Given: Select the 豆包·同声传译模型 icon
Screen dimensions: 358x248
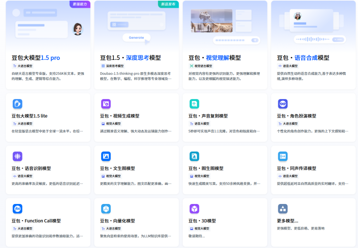Looking at the screenshot, I should tap(283, 156).
